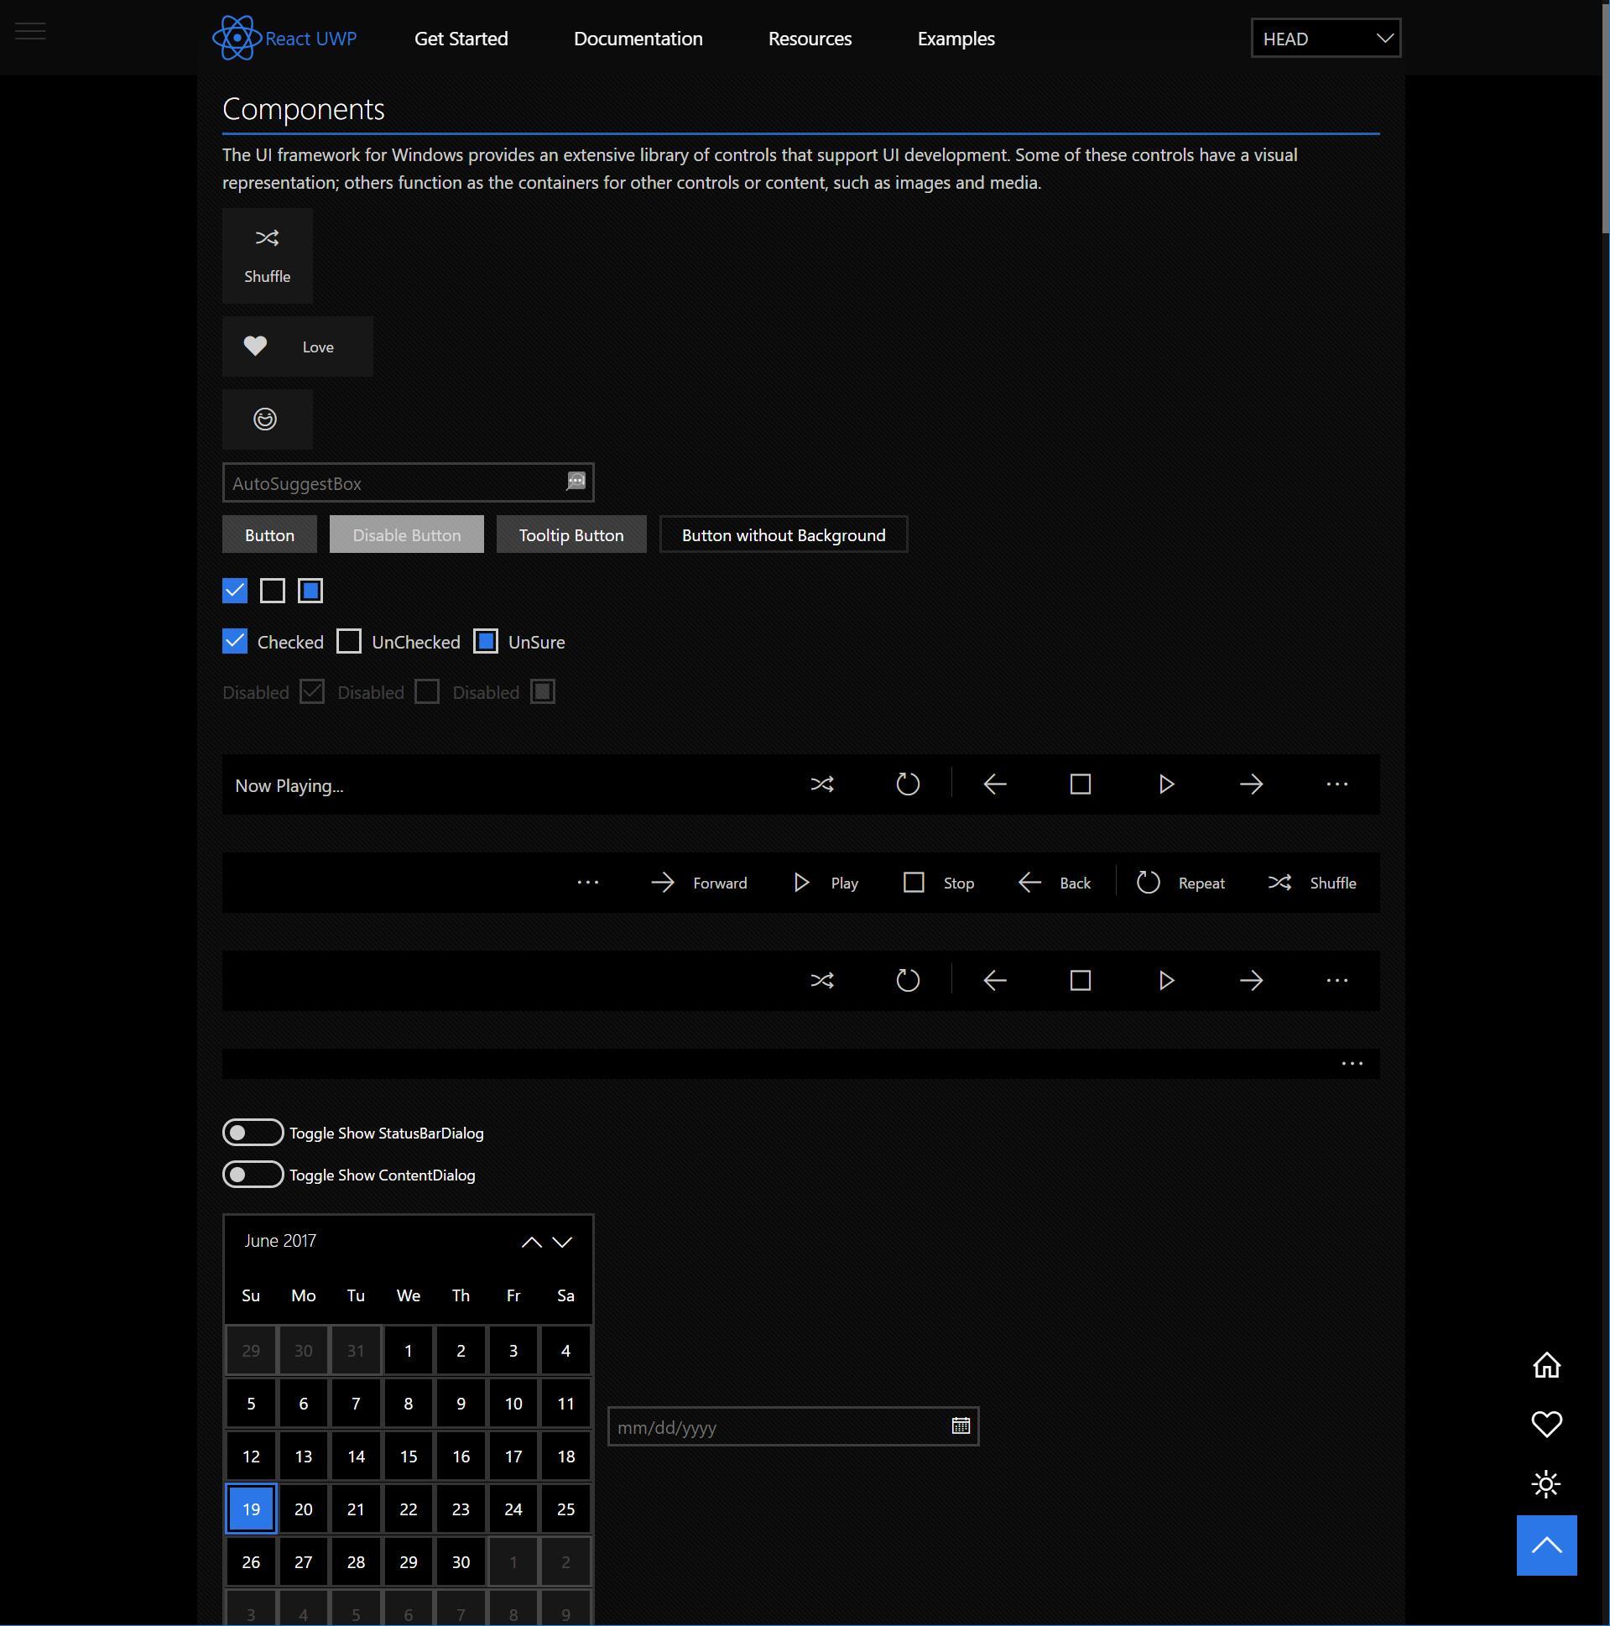Click the Shuffle icon button near the top
1610x1626 pixels.
pyautogui.click(x=266, y=238)
